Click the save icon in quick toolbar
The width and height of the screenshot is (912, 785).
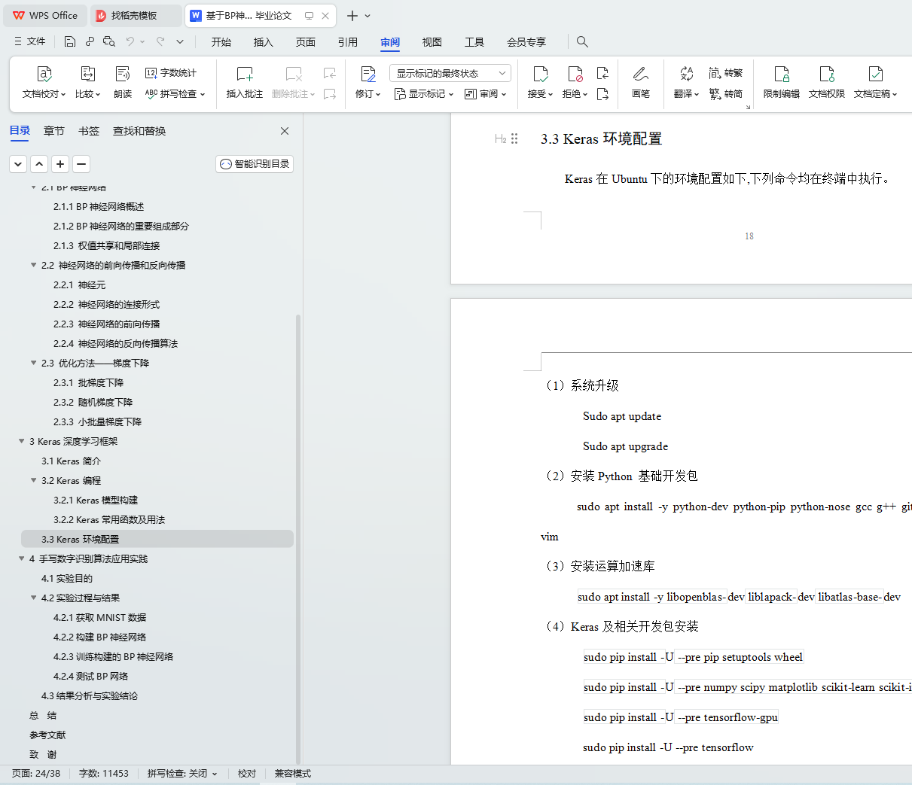click(70, 41)
